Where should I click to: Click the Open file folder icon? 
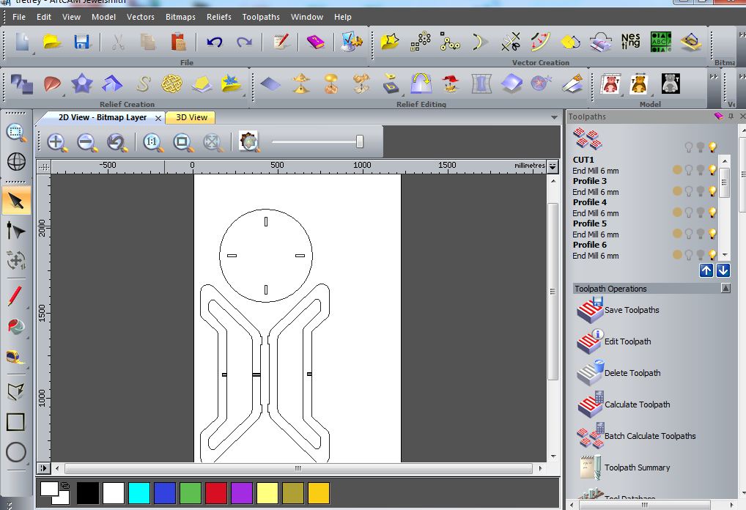[52, 42]
